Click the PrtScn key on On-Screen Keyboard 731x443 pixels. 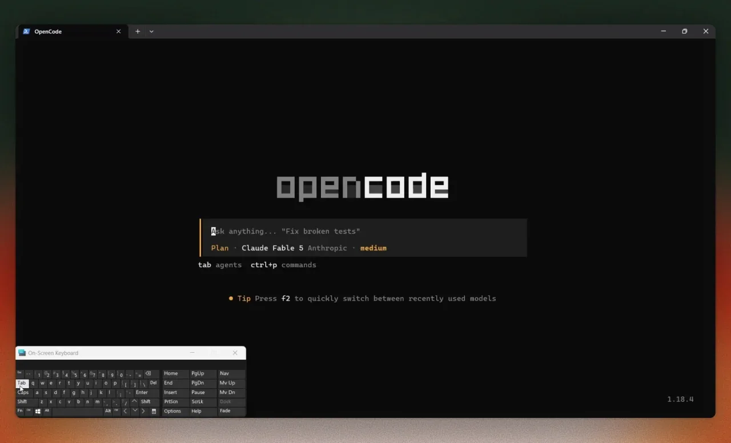(x=175, y=402)
